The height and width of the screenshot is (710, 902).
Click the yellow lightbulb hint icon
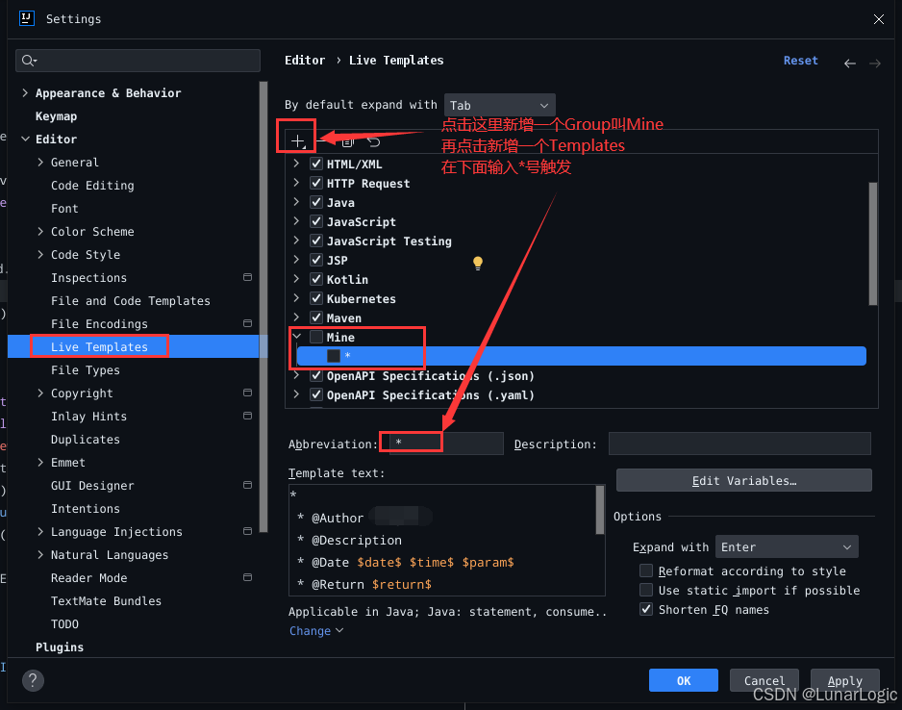[478, 263]
